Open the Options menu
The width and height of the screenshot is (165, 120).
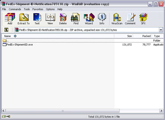click(50, 9)
